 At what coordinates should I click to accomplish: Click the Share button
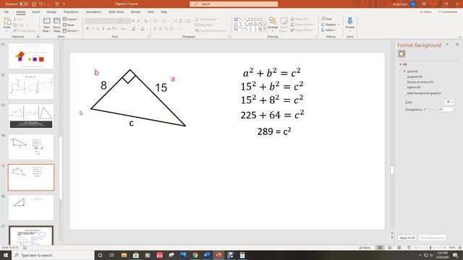[x=425, y=12]
